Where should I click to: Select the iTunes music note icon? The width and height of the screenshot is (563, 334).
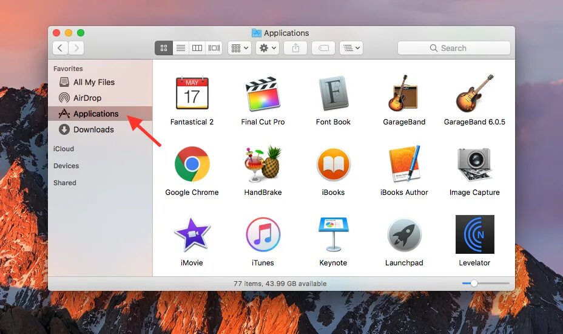(263, 234)
